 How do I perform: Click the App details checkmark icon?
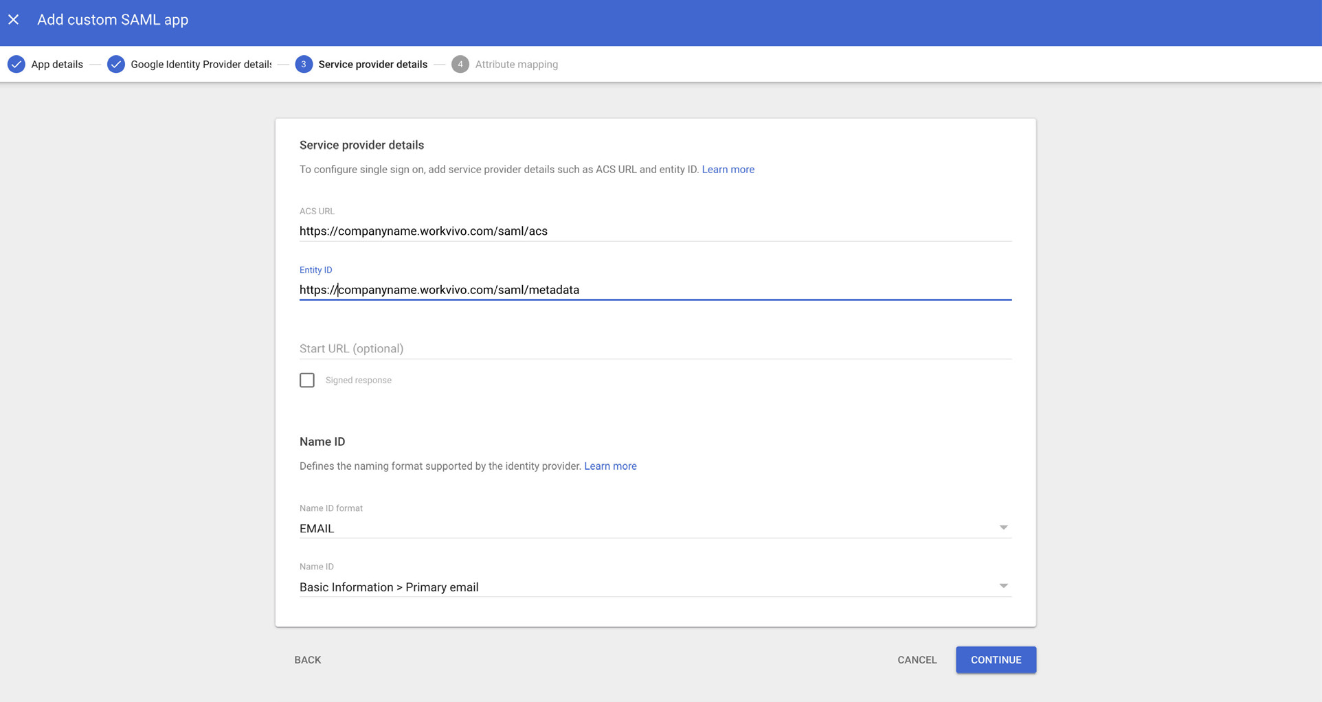tap(16, 65)
